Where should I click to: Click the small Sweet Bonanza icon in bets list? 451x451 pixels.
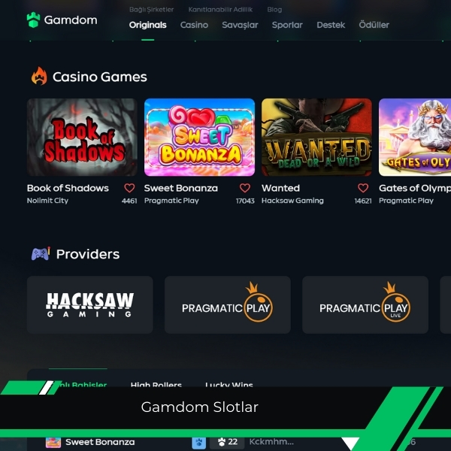(x=53, y=443)
